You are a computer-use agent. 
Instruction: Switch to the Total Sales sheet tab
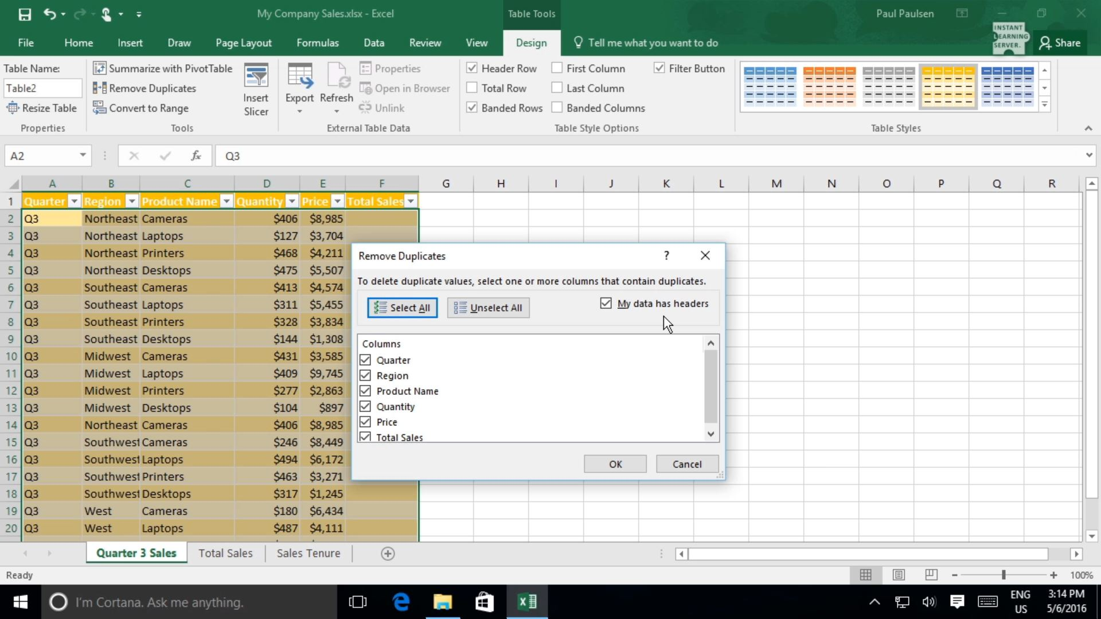[226, 553]
